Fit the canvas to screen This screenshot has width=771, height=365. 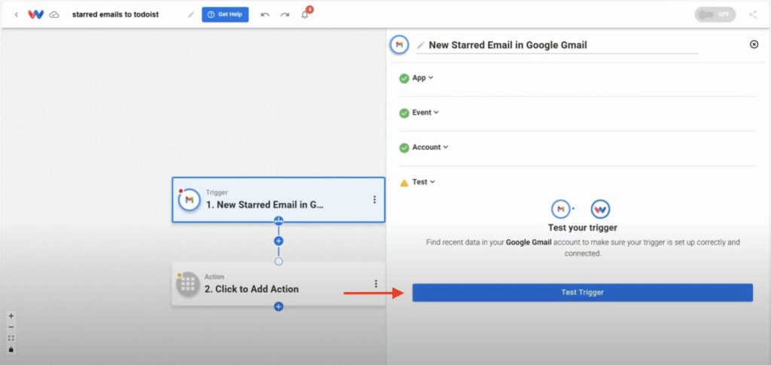[11, 339]
